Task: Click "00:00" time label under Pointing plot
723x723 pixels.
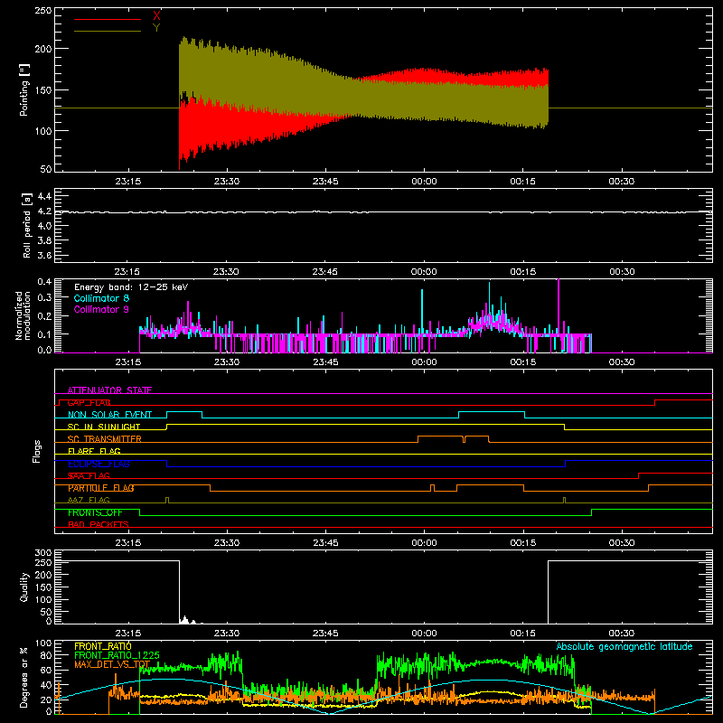Action: pos(424,181)
